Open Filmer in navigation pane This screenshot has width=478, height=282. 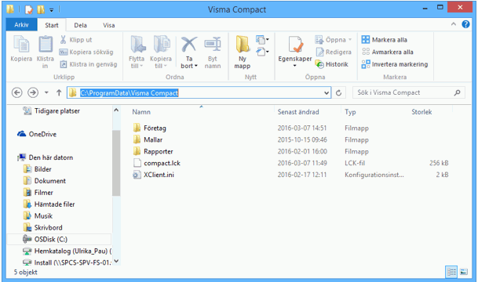click(x=44, y=193)
